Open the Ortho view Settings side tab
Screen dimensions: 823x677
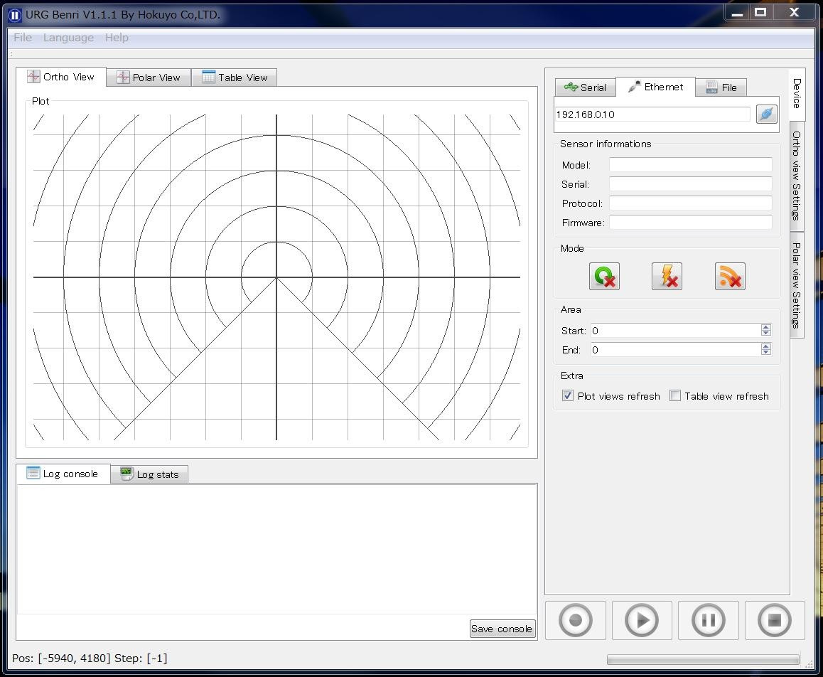797,176
